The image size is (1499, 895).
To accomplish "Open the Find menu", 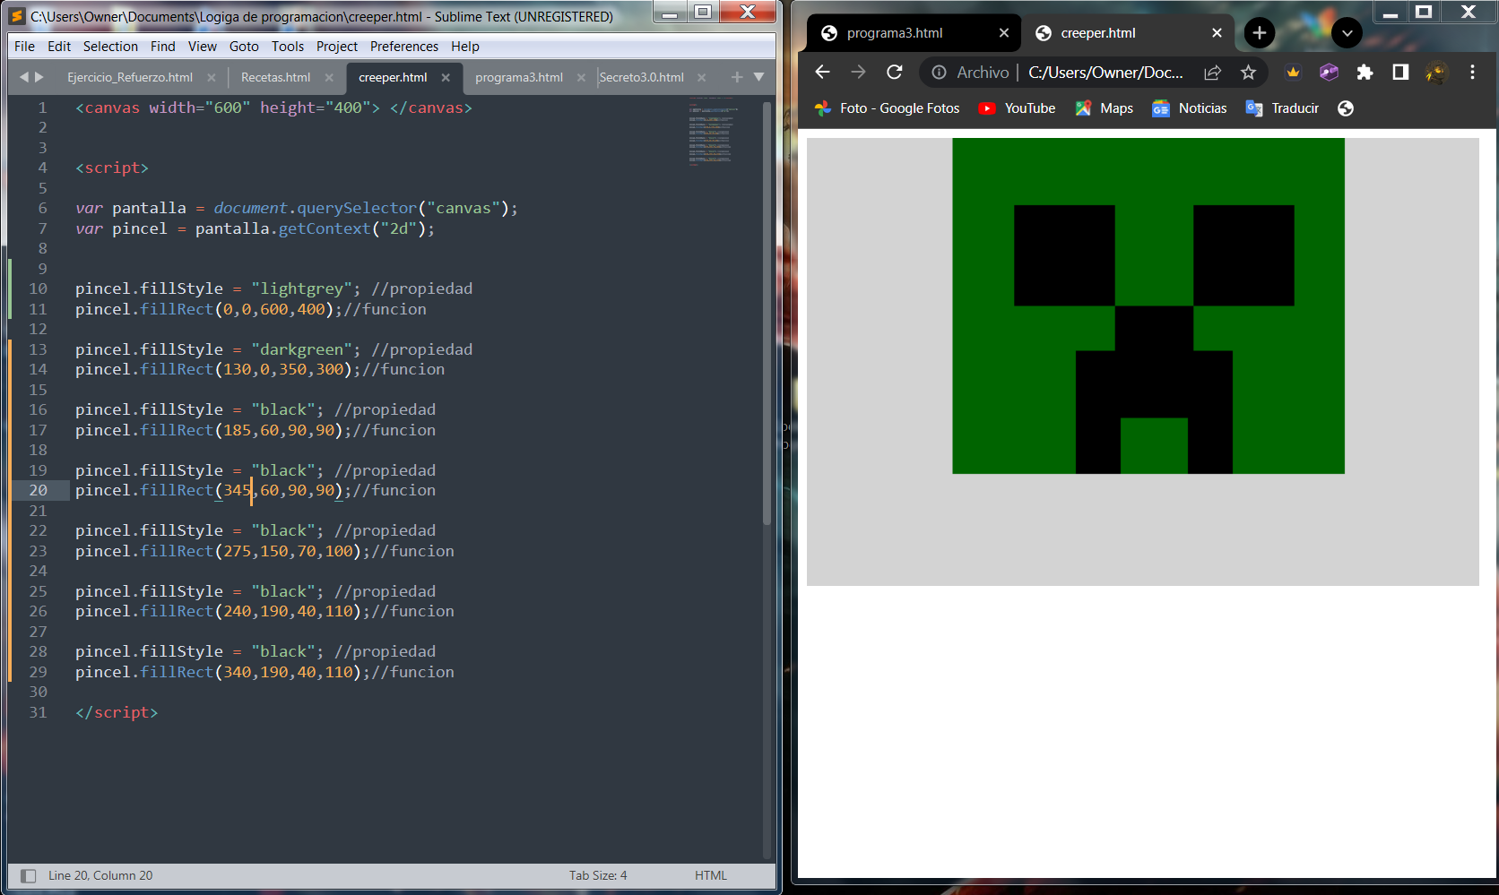I will point(162,47).
